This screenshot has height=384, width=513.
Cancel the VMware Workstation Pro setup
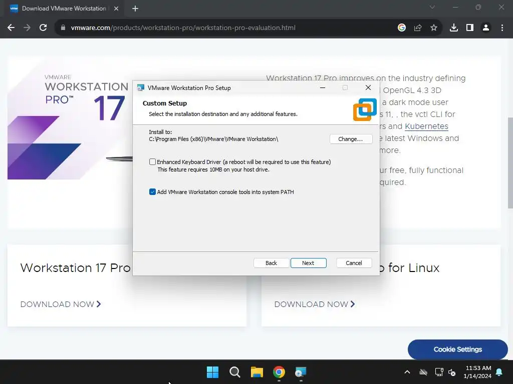coord(354,263)
